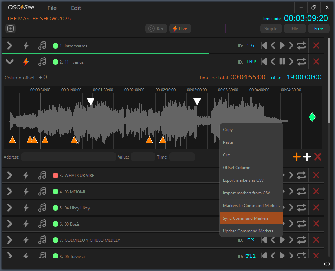Click music note icon on intro teatros
Image resolution: width=335 pixels, height=271 pixels.
point(42,46)
